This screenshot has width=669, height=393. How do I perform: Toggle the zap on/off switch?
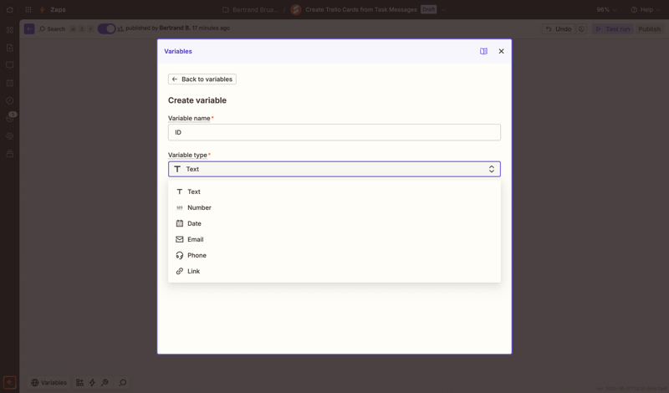(x=107, y=28)
